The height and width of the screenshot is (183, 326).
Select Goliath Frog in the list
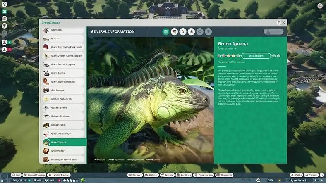click(x=63, y=125)
